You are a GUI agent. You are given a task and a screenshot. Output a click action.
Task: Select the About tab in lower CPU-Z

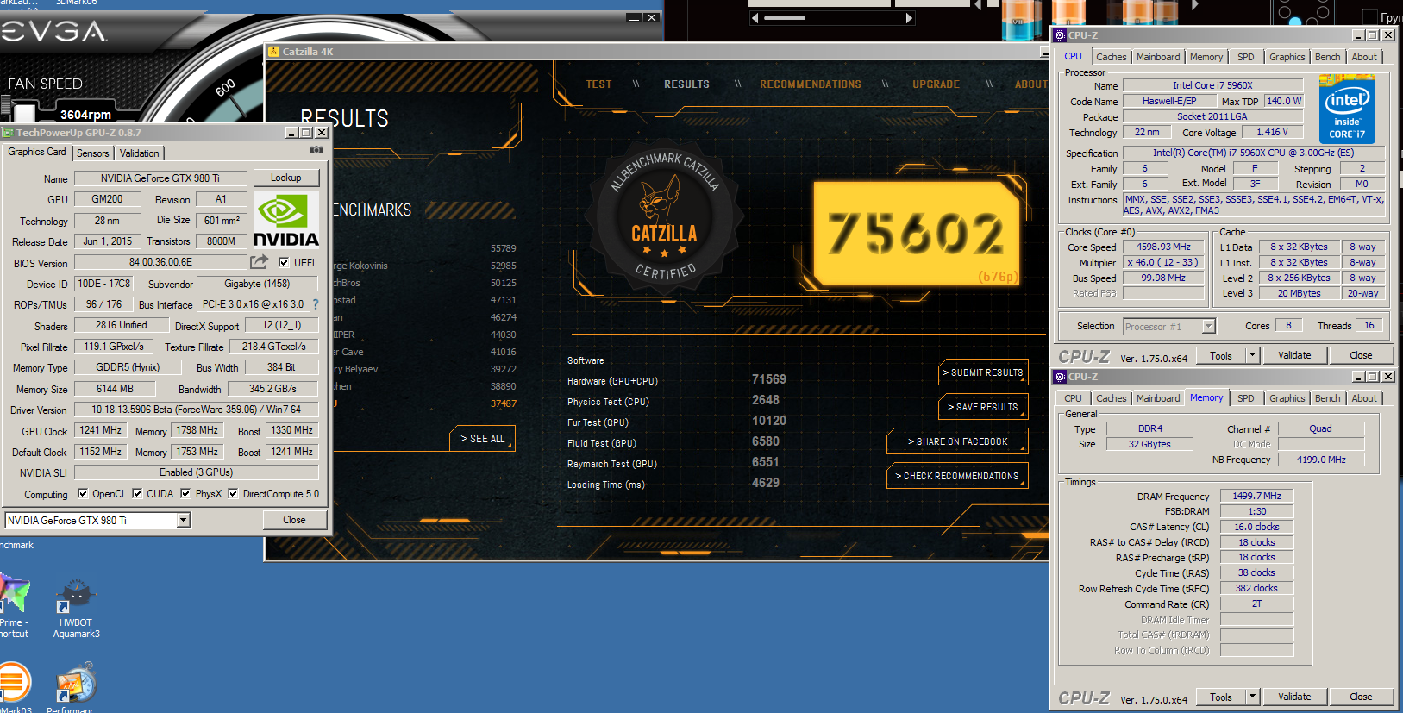1364,398
